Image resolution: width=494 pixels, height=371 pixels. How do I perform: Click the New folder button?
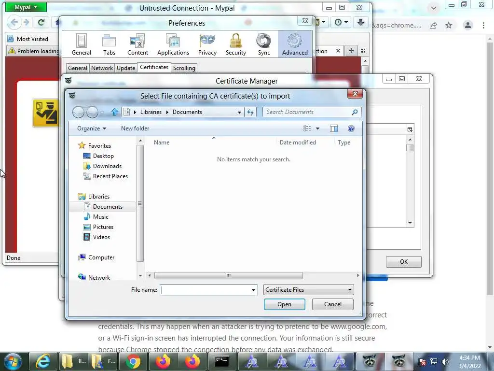[x=135, y=128]
